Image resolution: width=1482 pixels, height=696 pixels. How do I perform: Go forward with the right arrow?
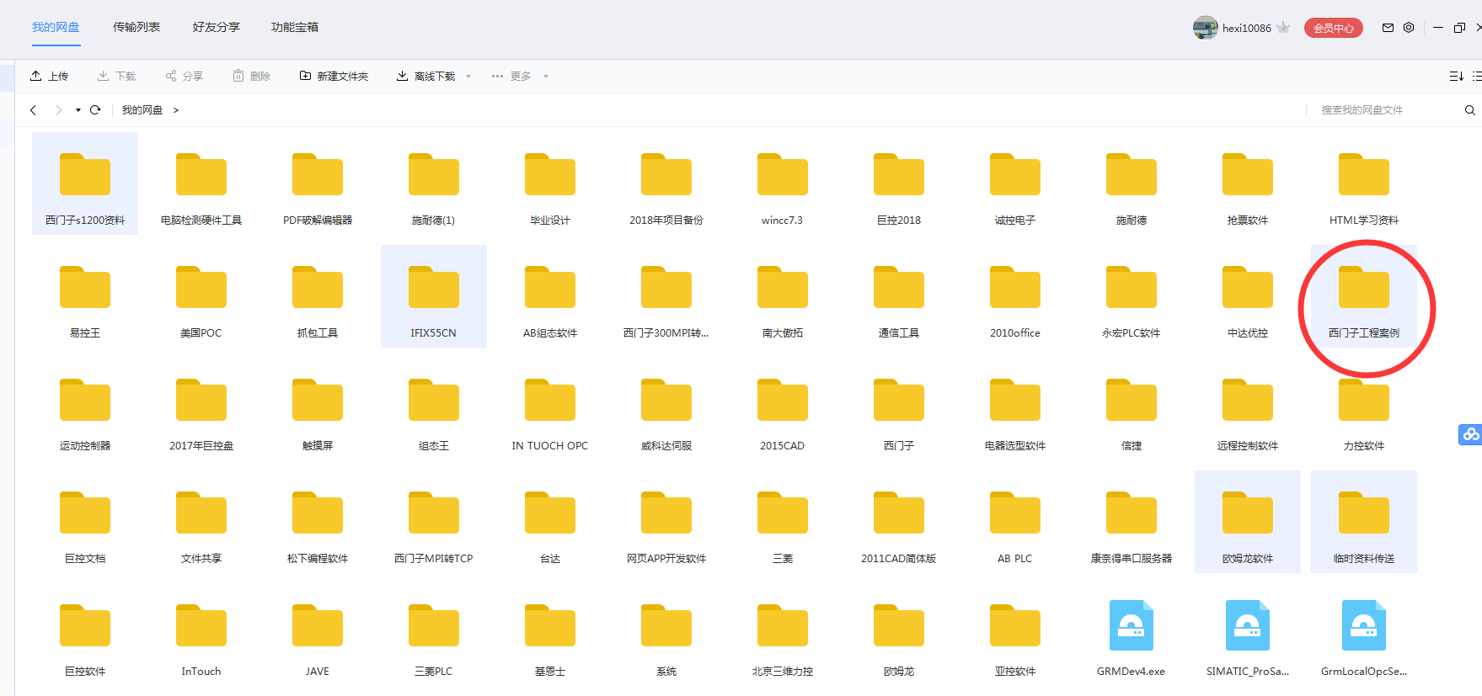(x=58, y=110)
